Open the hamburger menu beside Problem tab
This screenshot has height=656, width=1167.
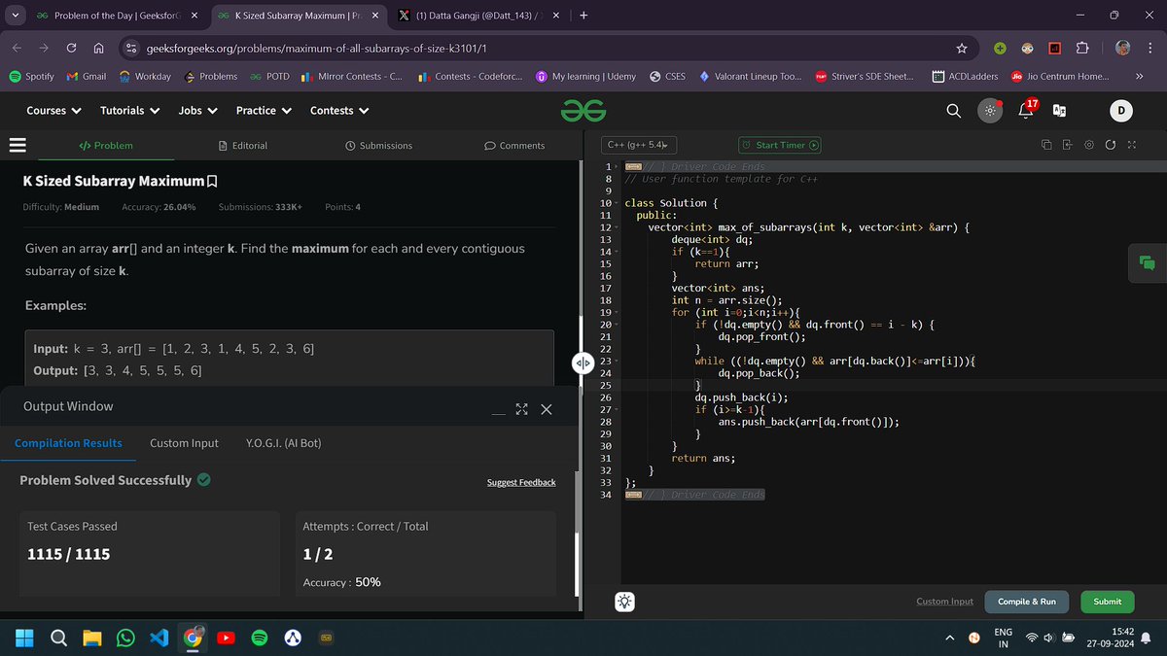pyautogui.click(x=17, y=145)
